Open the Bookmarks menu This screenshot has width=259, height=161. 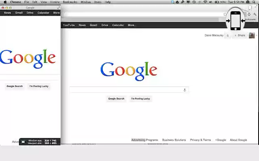coord(70,2)
